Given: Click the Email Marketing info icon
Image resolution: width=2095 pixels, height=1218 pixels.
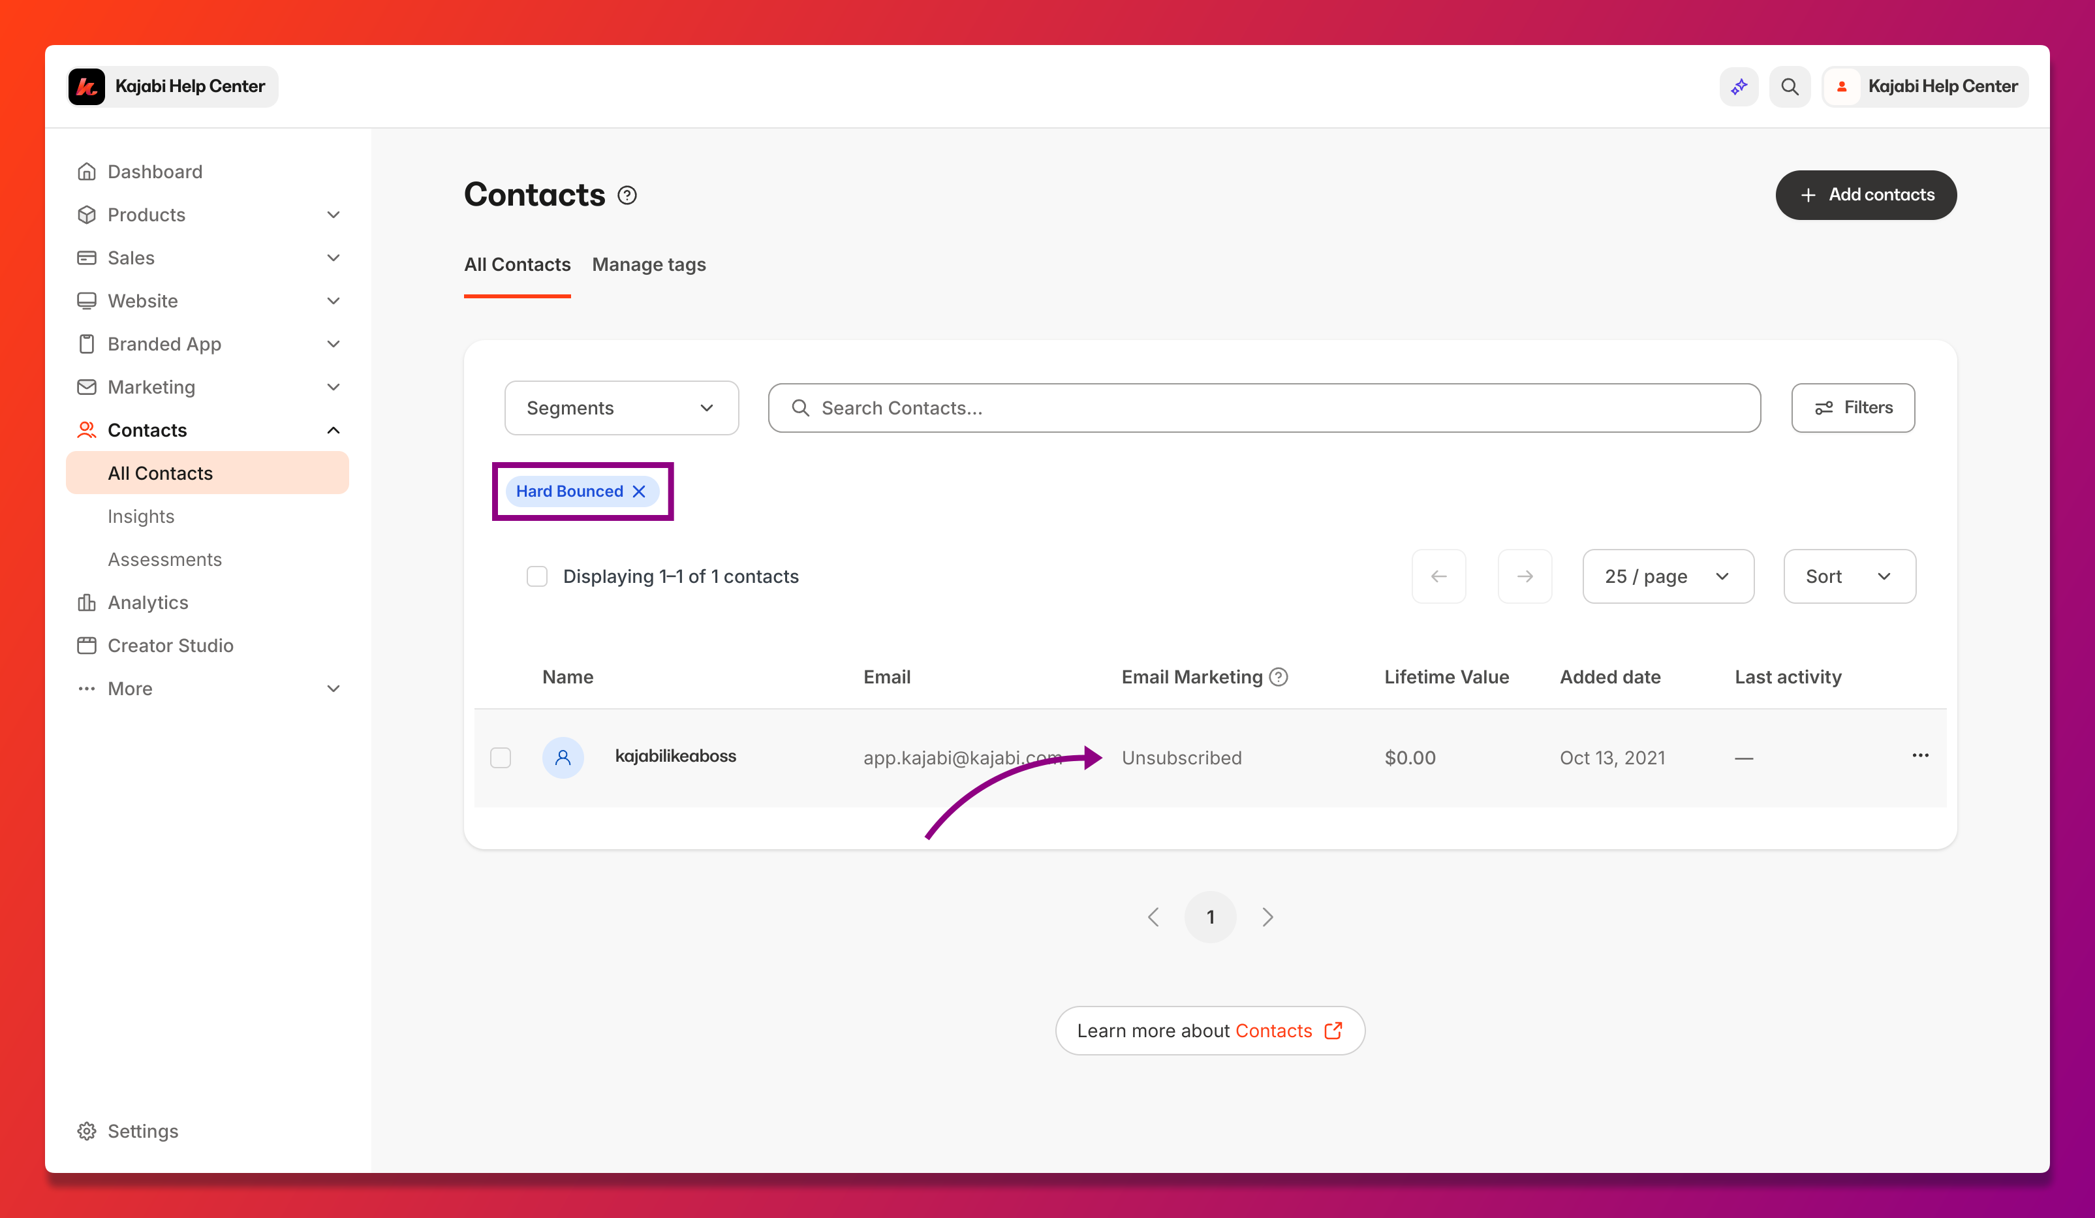Looking at the screenshot, I should coord(1279,677).
